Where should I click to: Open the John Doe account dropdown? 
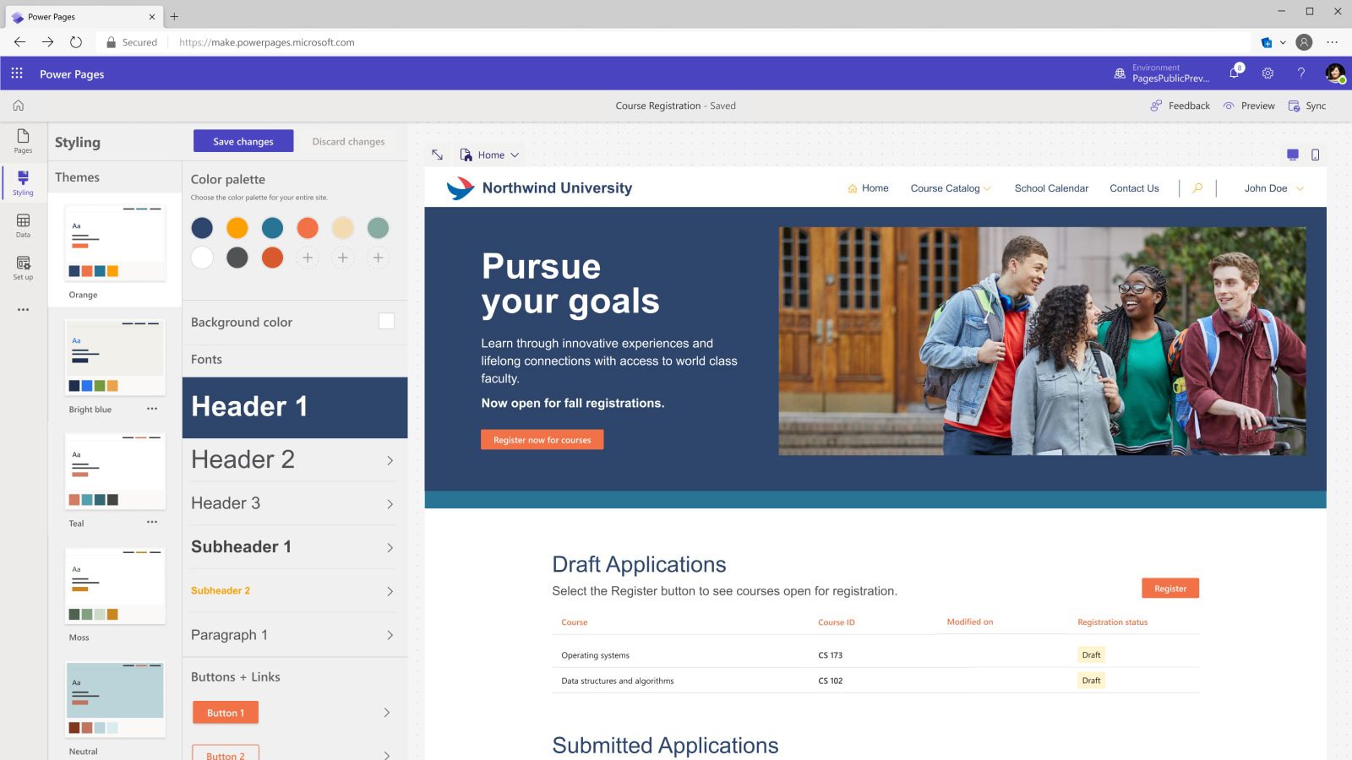pos(1272,188)
